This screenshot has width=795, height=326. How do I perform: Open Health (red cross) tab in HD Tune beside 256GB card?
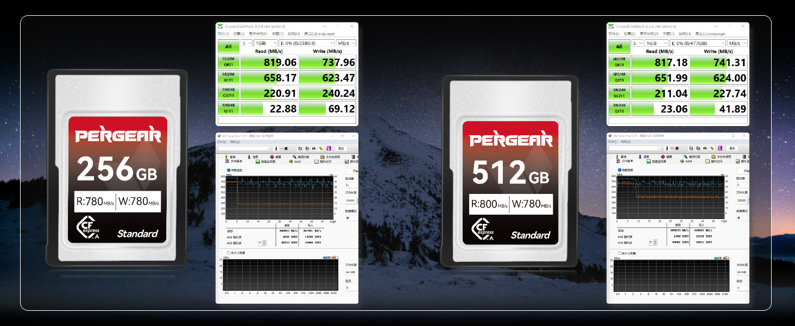275,157
